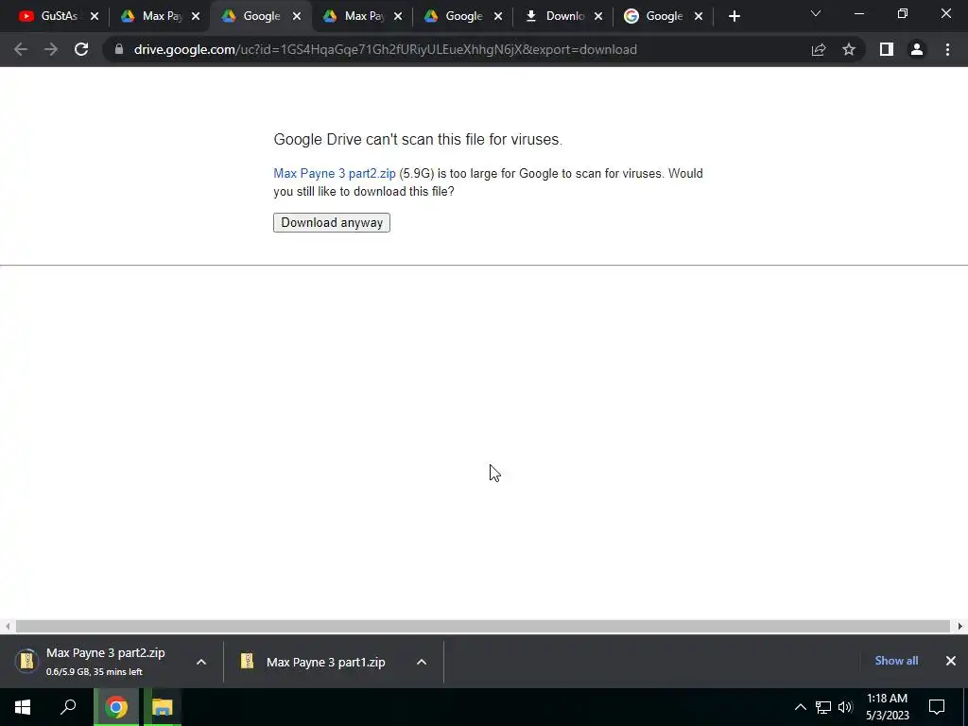Open volume control tray icon

tap(845, 707)
